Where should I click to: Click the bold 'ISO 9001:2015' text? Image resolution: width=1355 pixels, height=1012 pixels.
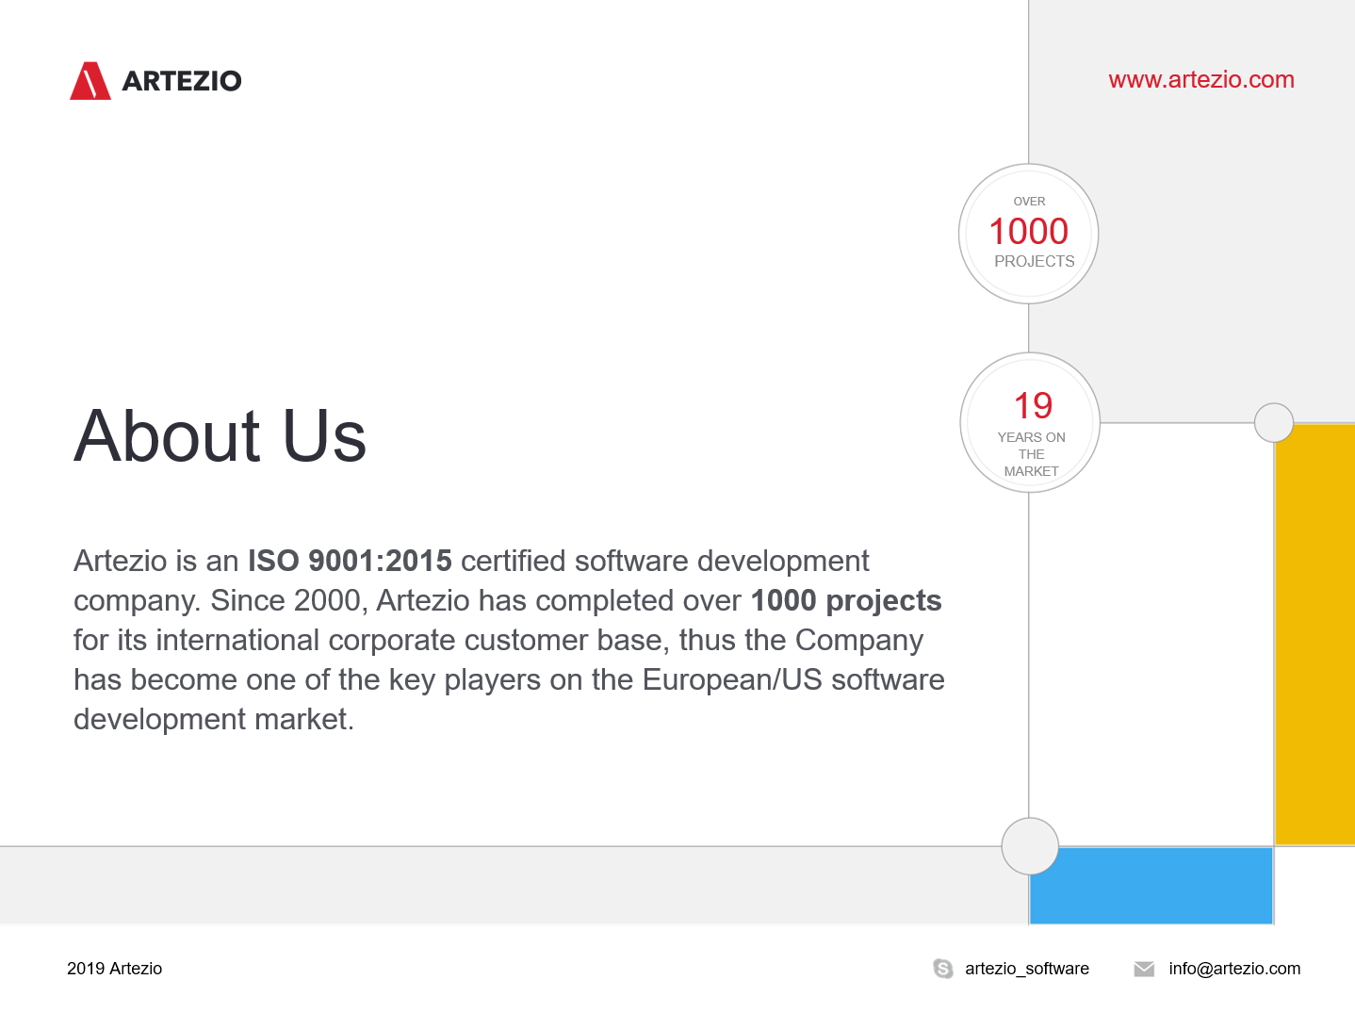350,561
